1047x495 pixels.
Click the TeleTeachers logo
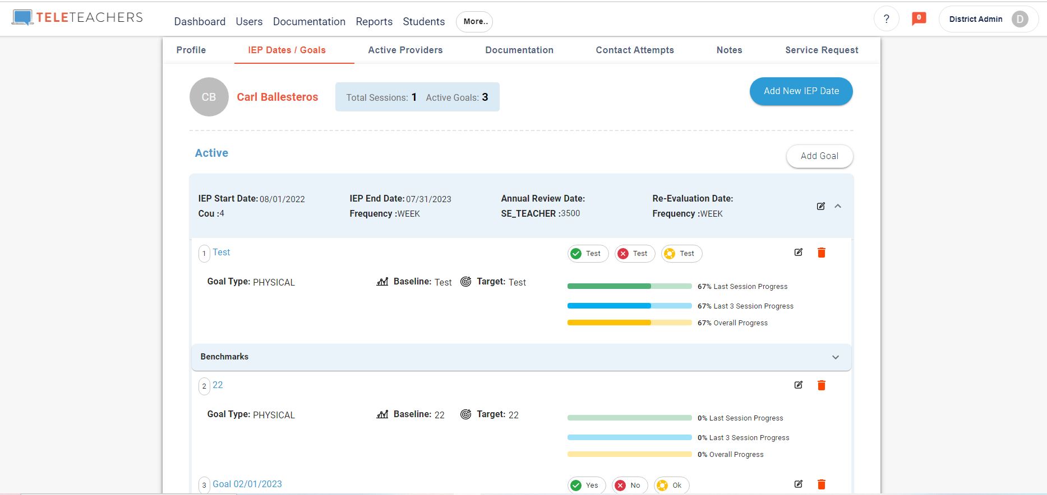[77, 17]
